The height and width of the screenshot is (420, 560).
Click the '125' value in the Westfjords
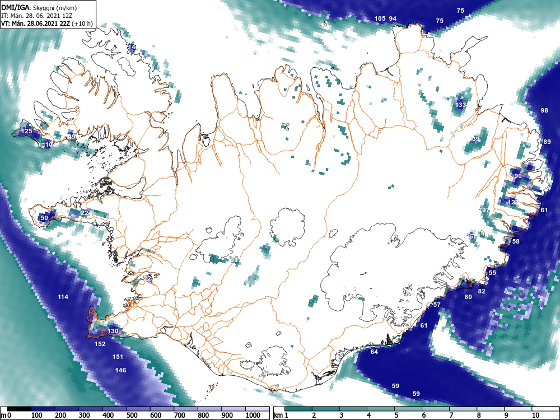coord(27,131)
